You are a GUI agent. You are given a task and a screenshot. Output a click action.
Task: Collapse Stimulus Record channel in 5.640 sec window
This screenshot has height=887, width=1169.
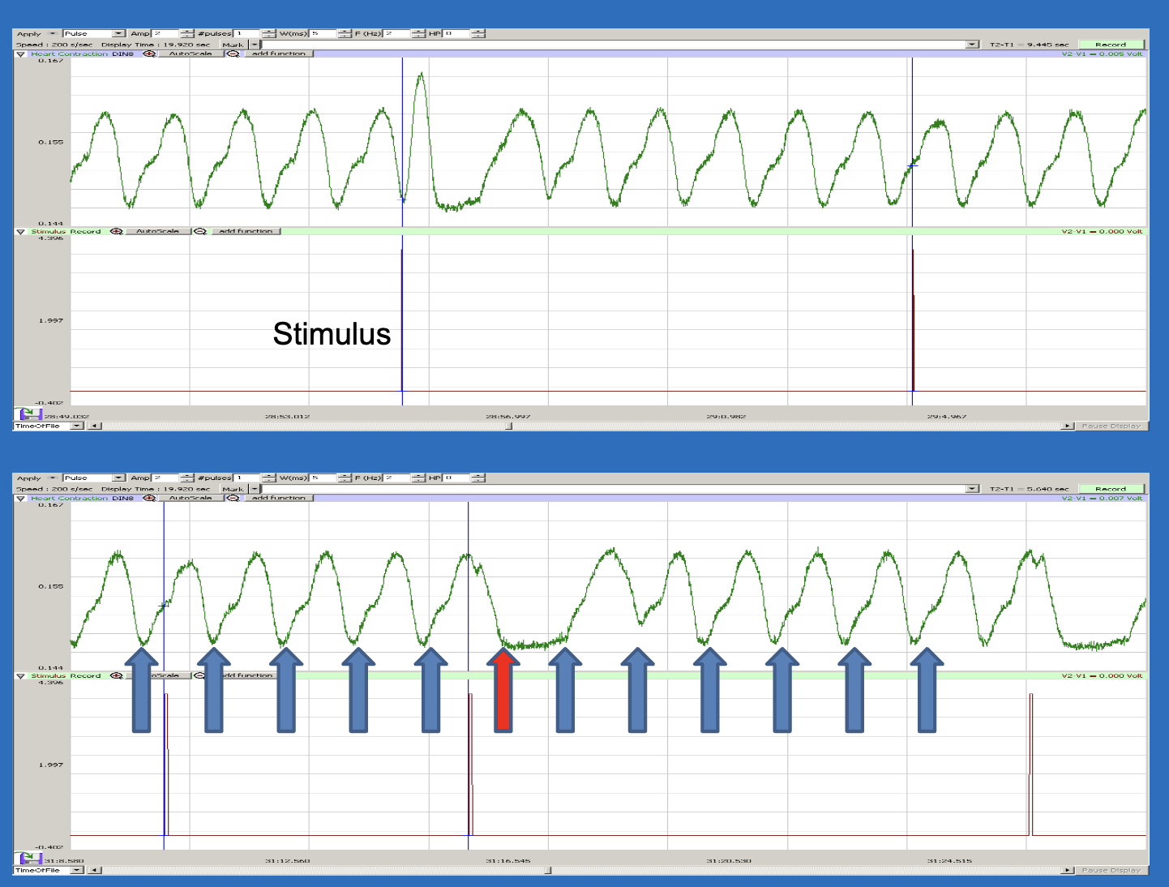[x=21, y=676]
